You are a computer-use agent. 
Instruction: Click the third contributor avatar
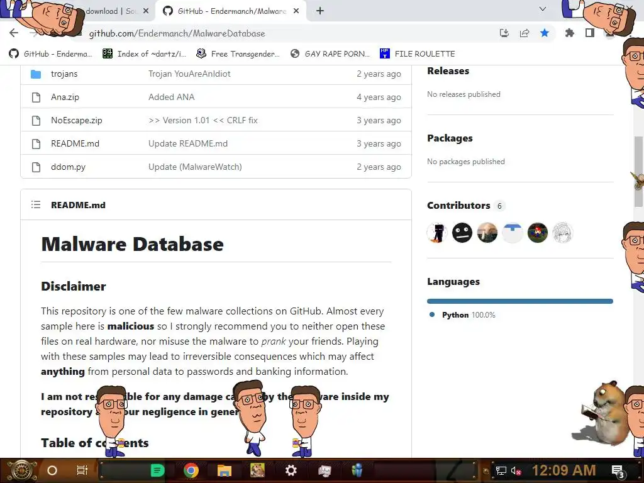coord(487,233)
